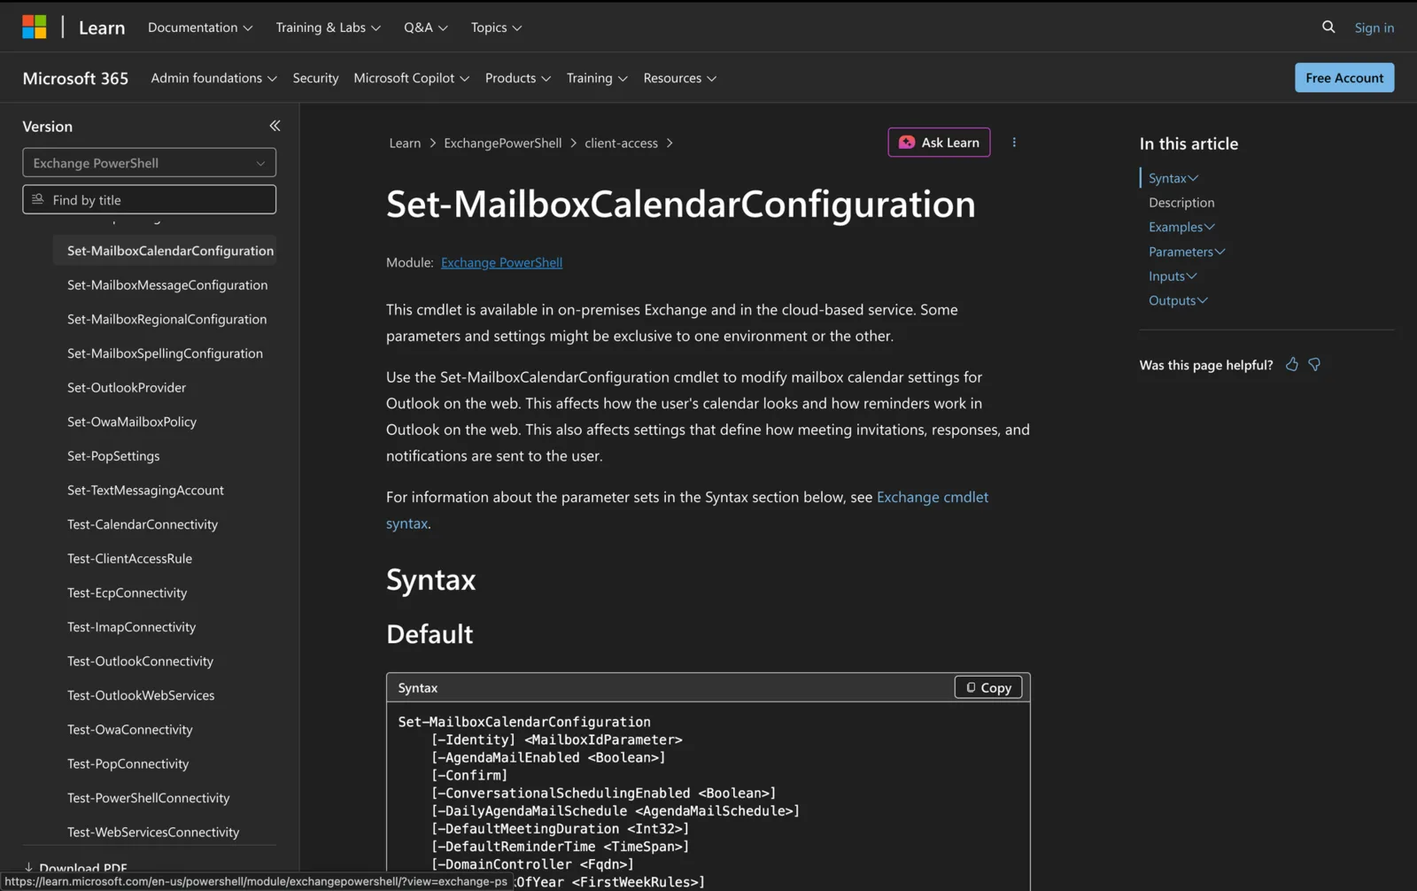
Task: Open Test-OutlookConnectivity in sidebar
Action: pyautogui.click(x=140, y=662)
